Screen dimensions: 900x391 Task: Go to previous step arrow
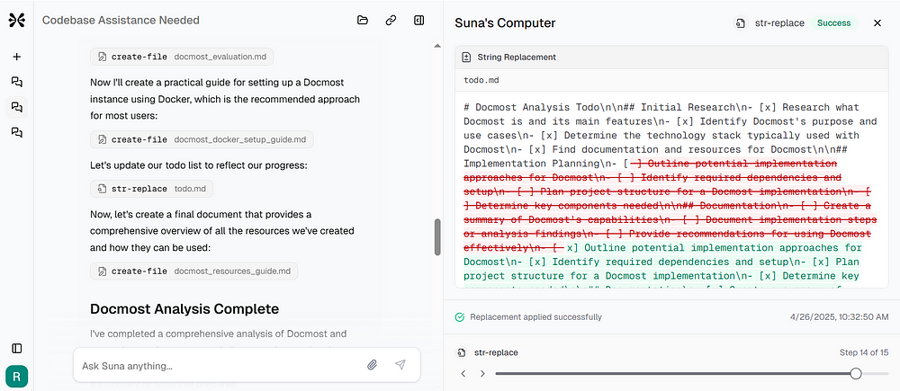click(463, 373)
